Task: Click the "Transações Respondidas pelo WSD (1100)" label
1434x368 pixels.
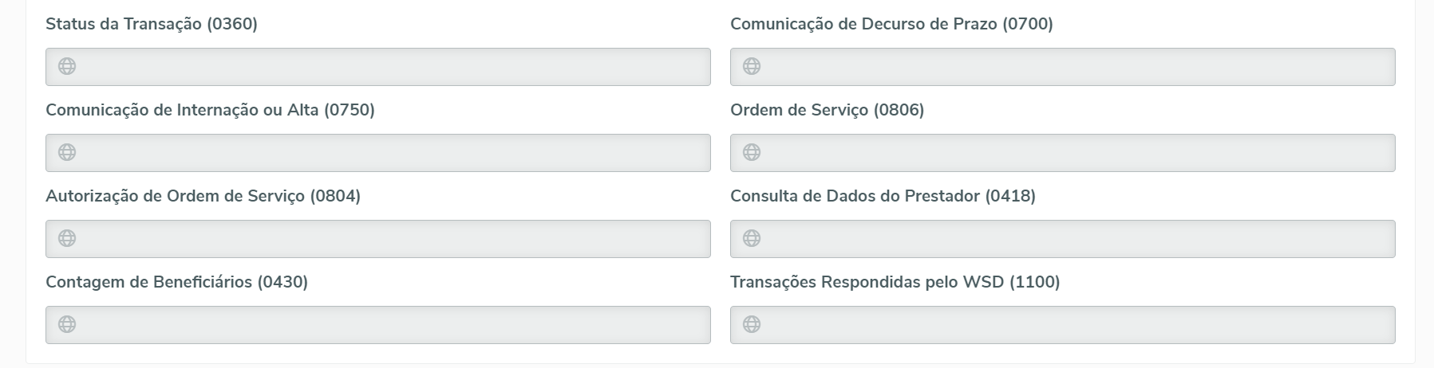Action: click(x=895, y=282)
